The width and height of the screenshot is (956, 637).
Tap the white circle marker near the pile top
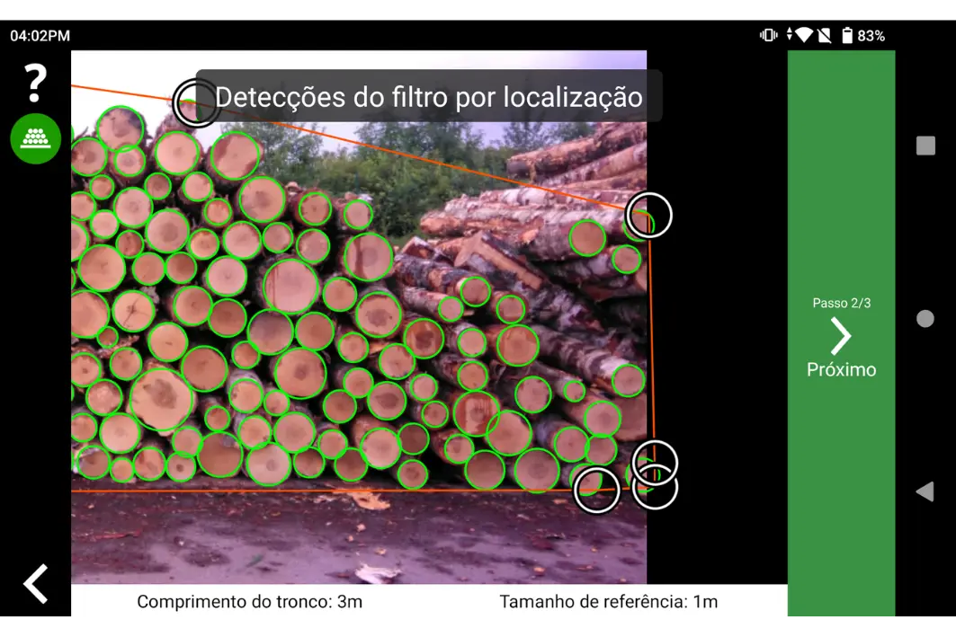click(197, 104)
